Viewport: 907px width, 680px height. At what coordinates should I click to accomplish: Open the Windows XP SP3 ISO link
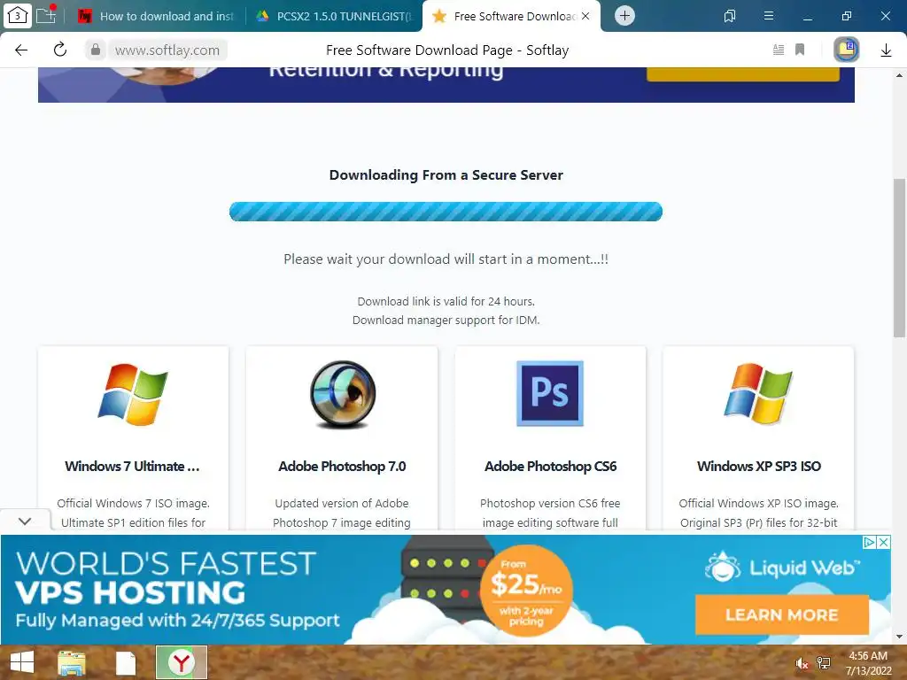pyautogui.click(x=759, y=466)
